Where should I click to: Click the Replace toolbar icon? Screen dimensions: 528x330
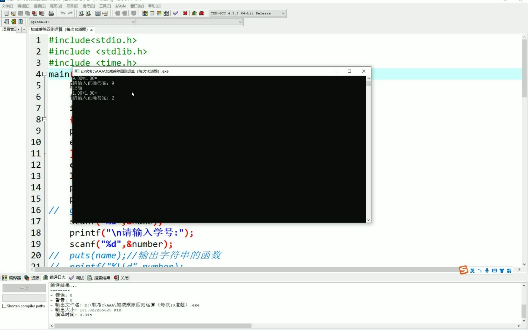[x=89, y=13]
